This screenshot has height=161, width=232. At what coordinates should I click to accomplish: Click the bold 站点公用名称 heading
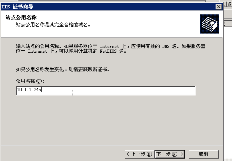[21, 18]
